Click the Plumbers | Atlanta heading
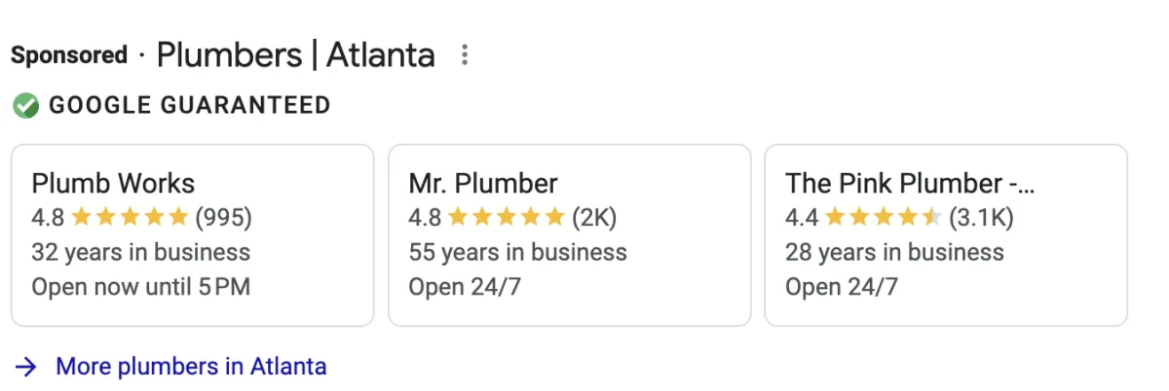 (295, 54)
